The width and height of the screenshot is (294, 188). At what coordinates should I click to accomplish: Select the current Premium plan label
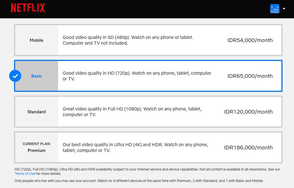pyautogui.click(x=37, y=151)
